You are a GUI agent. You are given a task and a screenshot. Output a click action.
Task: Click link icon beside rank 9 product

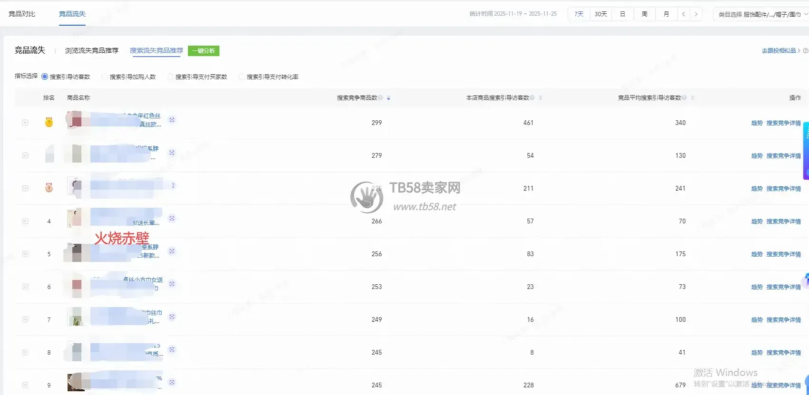point(172,382)
